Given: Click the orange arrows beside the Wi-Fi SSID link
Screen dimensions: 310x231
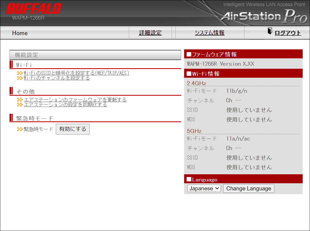Looking at the screenshot, I should point(20,73).
